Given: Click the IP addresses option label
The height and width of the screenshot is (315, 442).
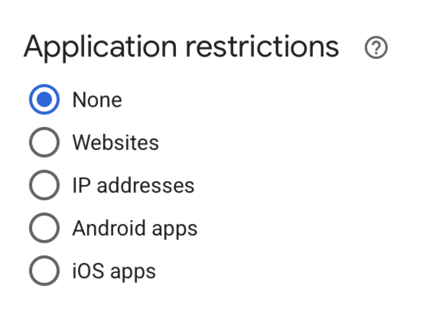Looking at the screenshot, I should point(133,185).
